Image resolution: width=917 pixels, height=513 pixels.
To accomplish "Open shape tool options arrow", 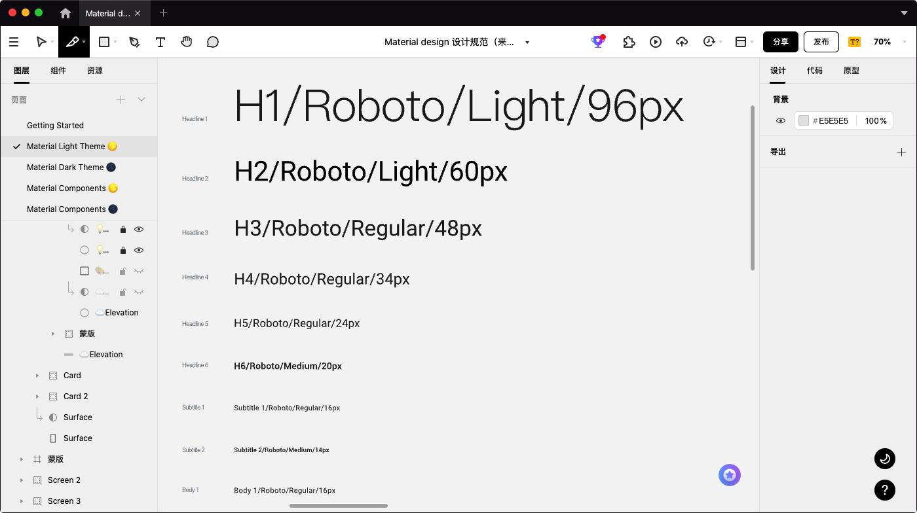I will click(x=115, y=42).
